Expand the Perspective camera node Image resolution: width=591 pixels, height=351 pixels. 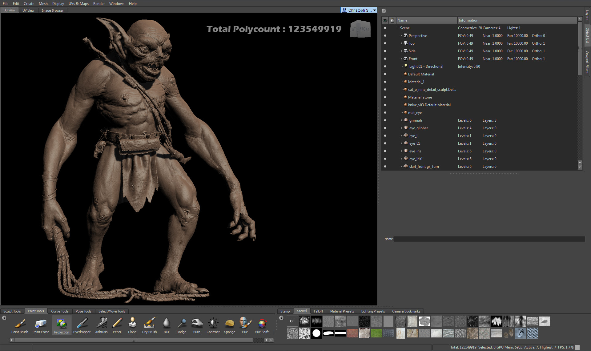[x=402, y=36]
